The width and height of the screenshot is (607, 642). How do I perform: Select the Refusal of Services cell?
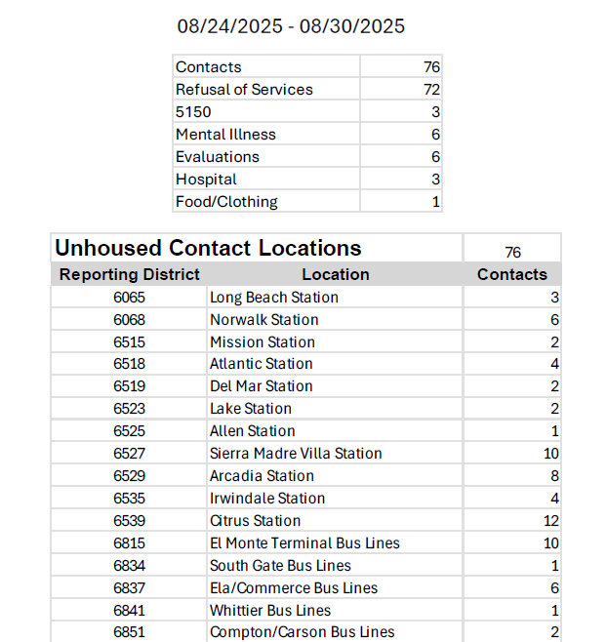[244, 90]
